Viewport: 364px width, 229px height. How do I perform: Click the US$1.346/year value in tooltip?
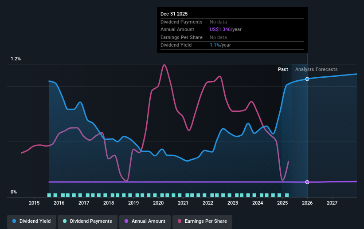click(x=226, y=30)
